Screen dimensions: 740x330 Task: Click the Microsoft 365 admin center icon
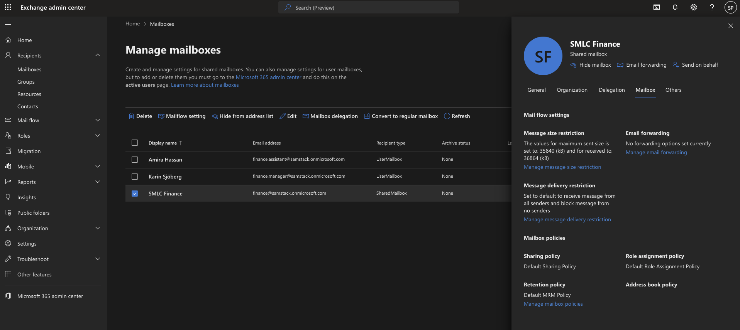(8, 296)
